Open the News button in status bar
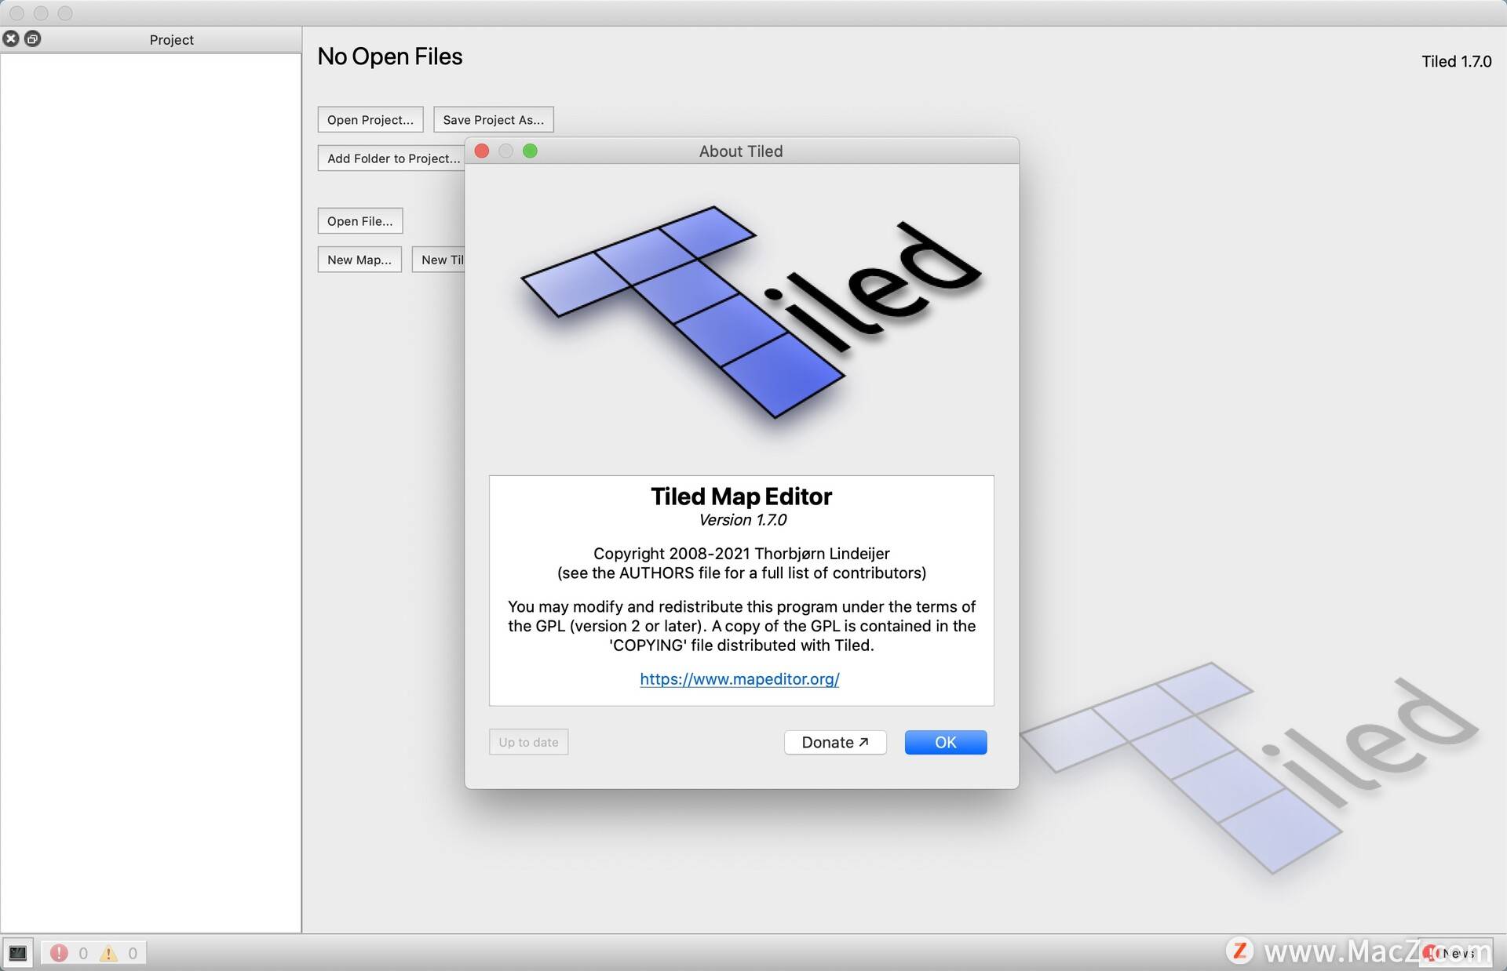This screenshot has width=1507, height=971. tap(1457, 953)
